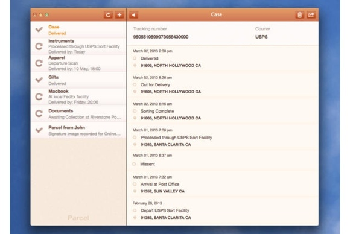The height and width of the screenshot is (234, 350).
Task: Click the map pin for Delivered location
Action: pos(135,65)
